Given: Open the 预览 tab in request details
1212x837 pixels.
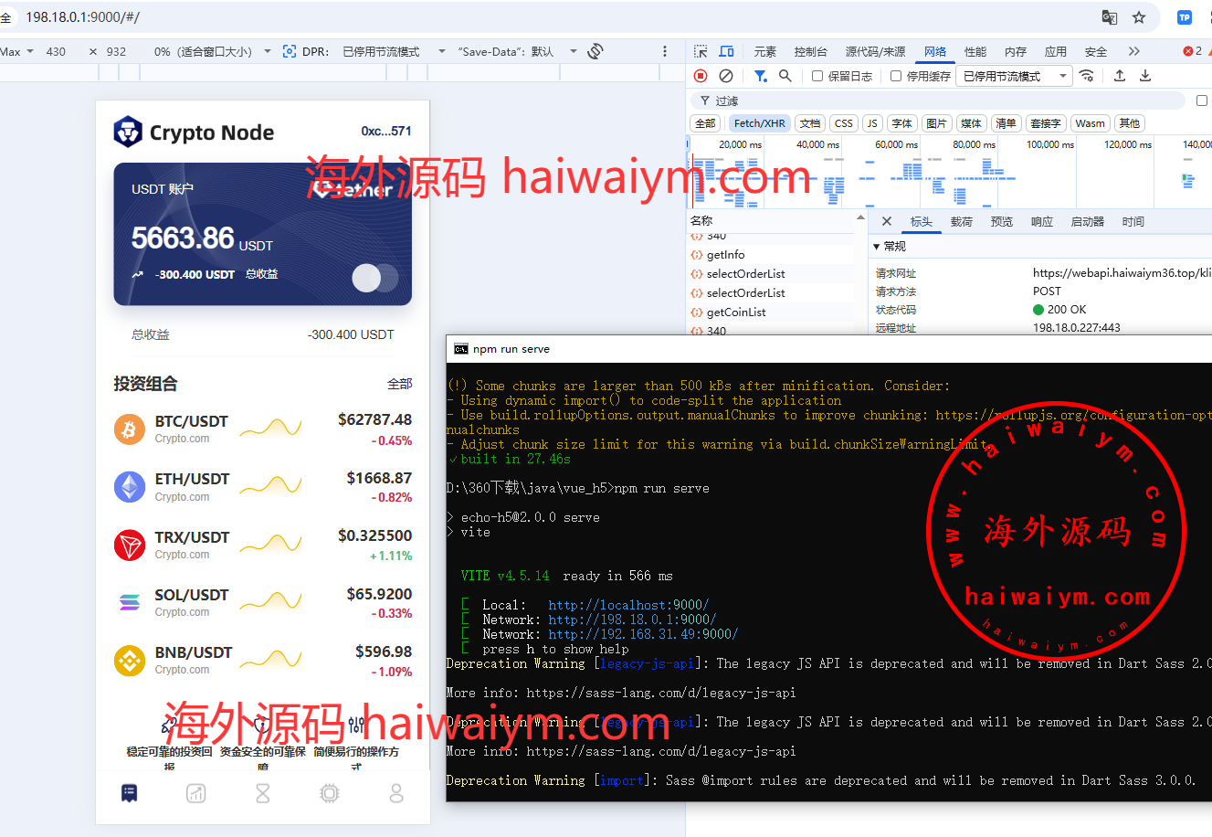Looking at the screenshot, I should [x=1002, y=221].
